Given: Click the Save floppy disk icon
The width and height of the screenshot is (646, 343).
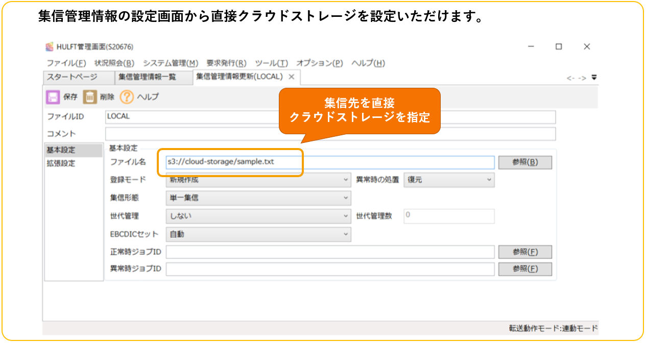Looking at the screenshot, I should 53,97.
